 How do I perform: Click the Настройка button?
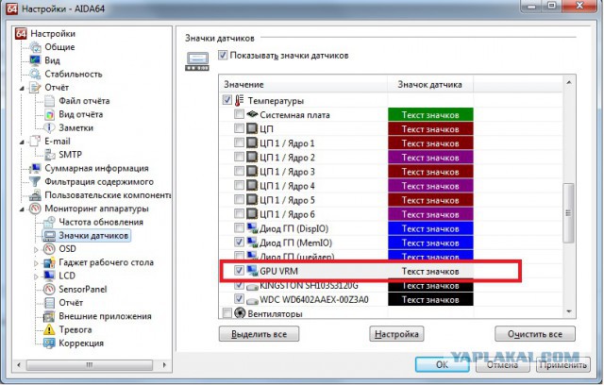tap(396, 334)
